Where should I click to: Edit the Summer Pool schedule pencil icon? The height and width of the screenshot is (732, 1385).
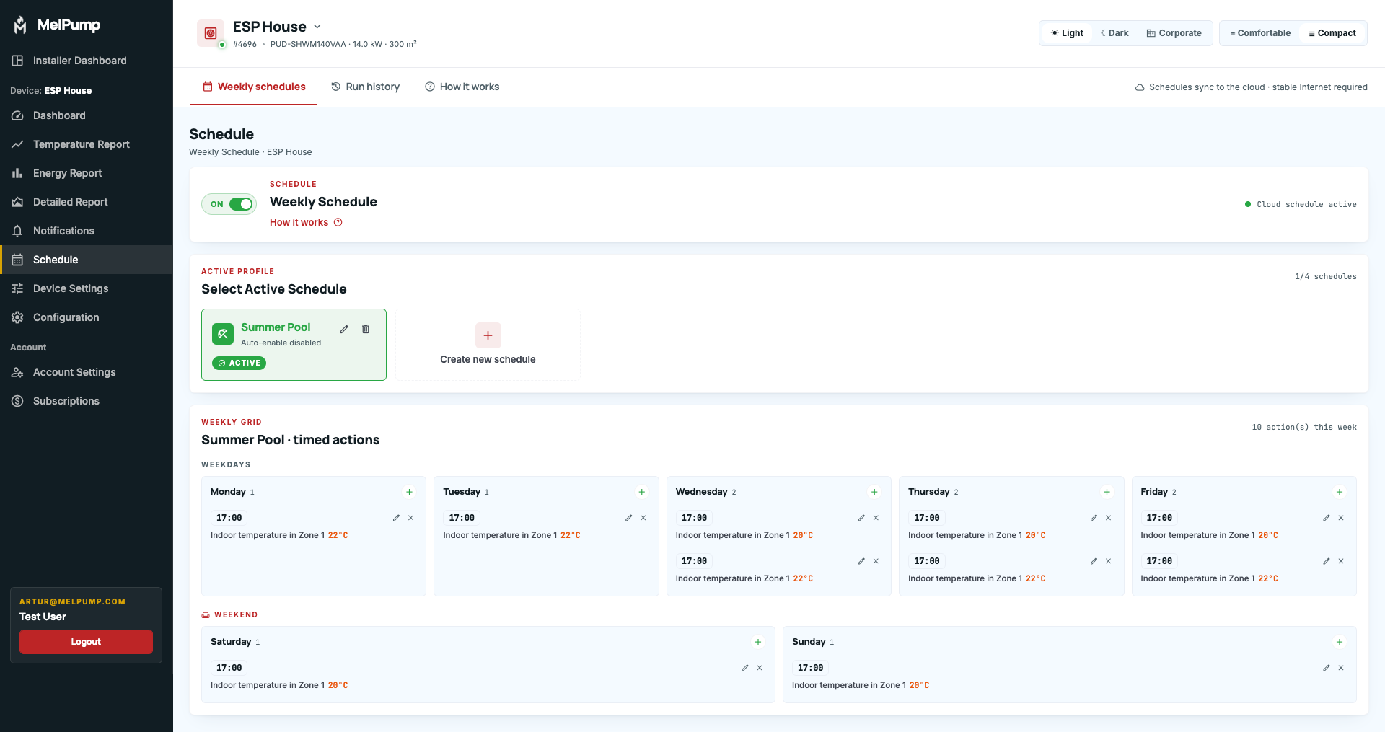point(344,329)
